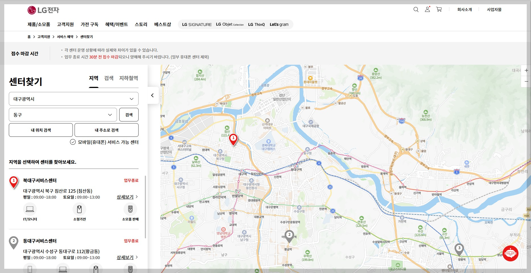Click 동대구서비스센터 title
This screenshot has width=531, height=273.
pos(40,241)
